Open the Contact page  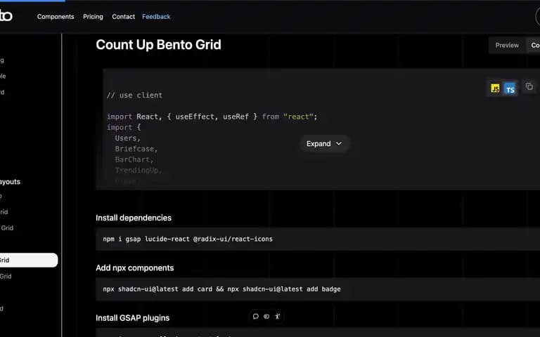pos(123,17)
